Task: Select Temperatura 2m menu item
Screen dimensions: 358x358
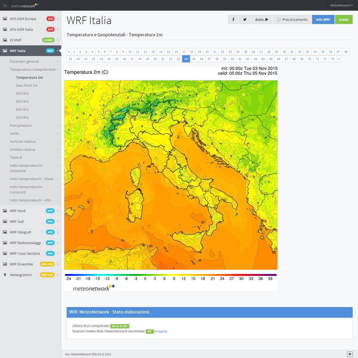Action: pyautogui.click(x=29, y=77)
